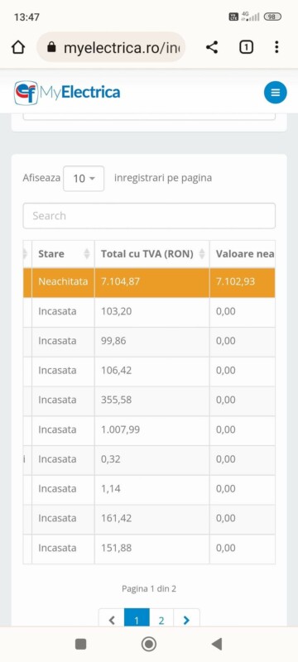Open the MyElectrica hamburger menu

pyautogui.click(x=275, y=93)
